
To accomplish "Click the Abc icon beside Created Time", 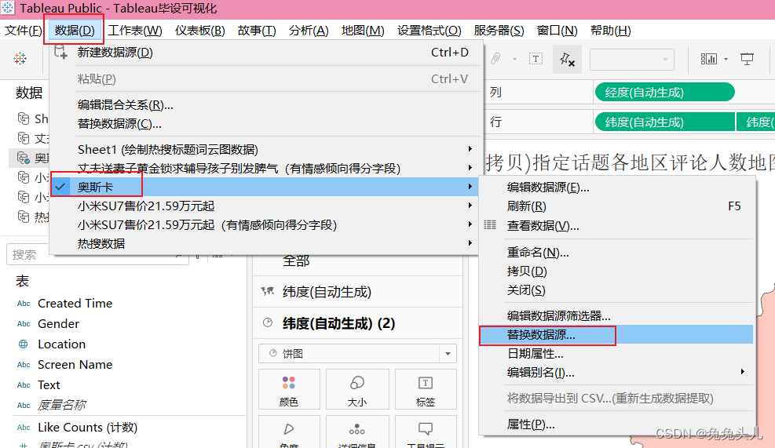I will point(24,304).
